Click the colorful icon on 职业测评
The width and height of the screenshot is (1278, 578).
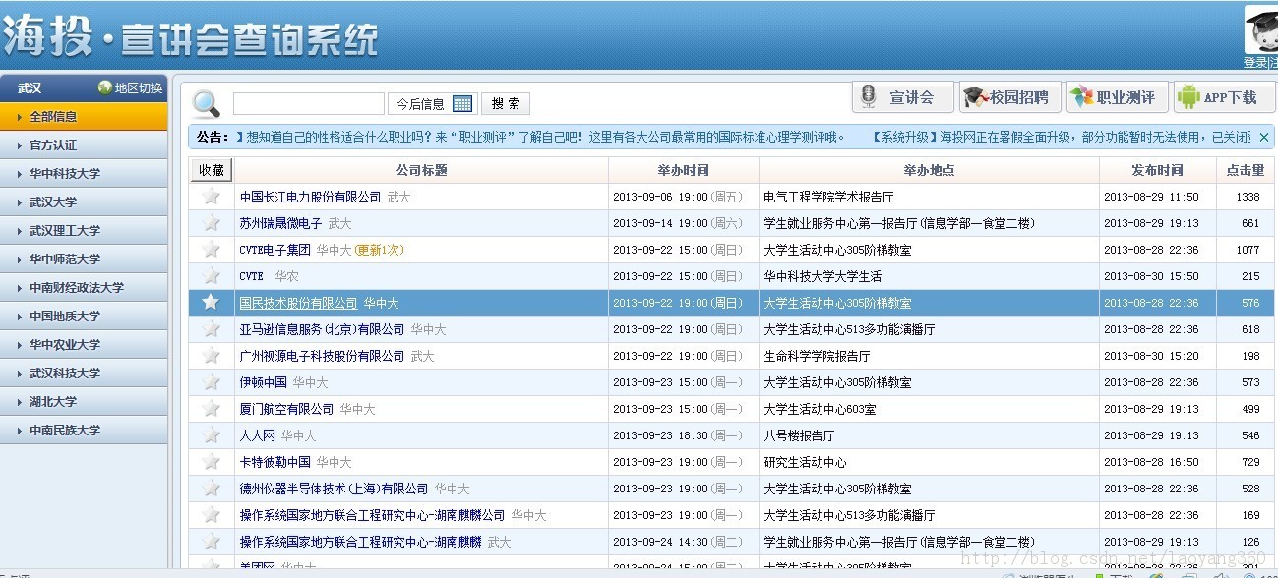pos(1082,96)
